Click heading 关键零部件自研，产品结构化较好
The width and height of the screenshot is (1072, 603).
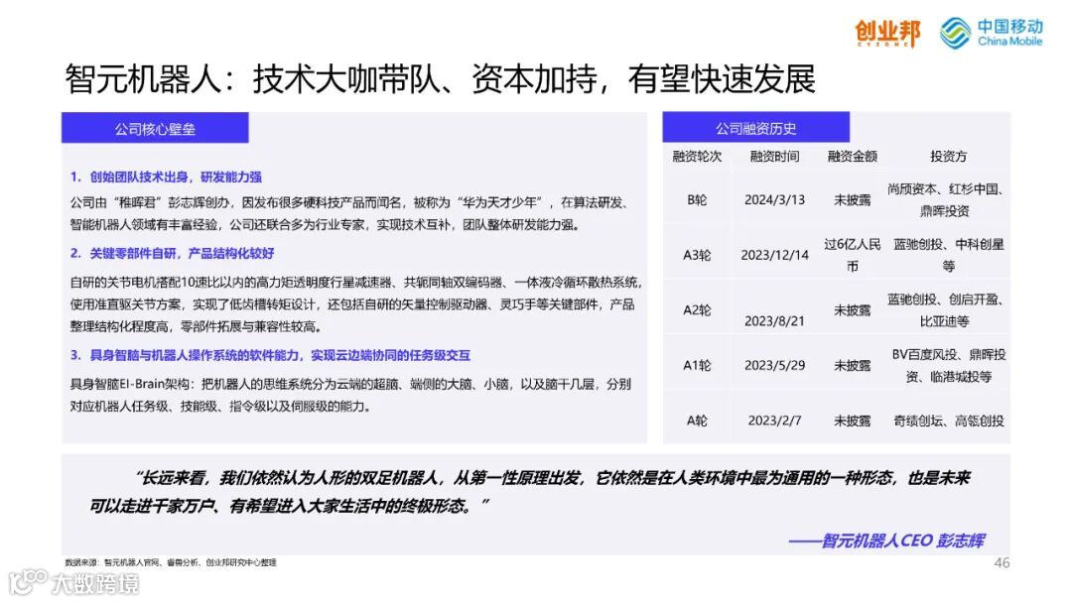pos(173,253)
